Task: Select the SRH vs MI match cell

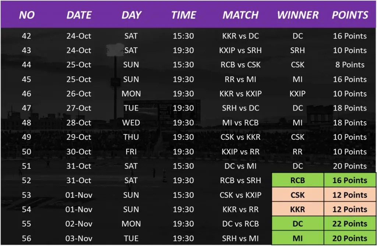Action: tap(240, 238)
